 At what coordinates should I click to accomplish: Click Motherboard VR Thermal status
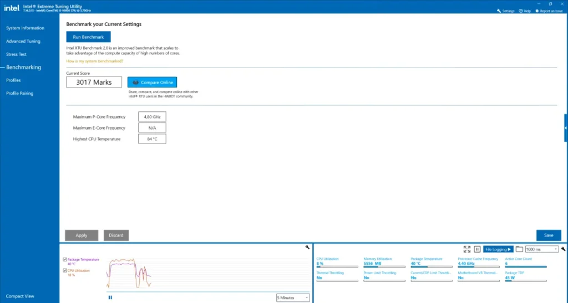478,276
